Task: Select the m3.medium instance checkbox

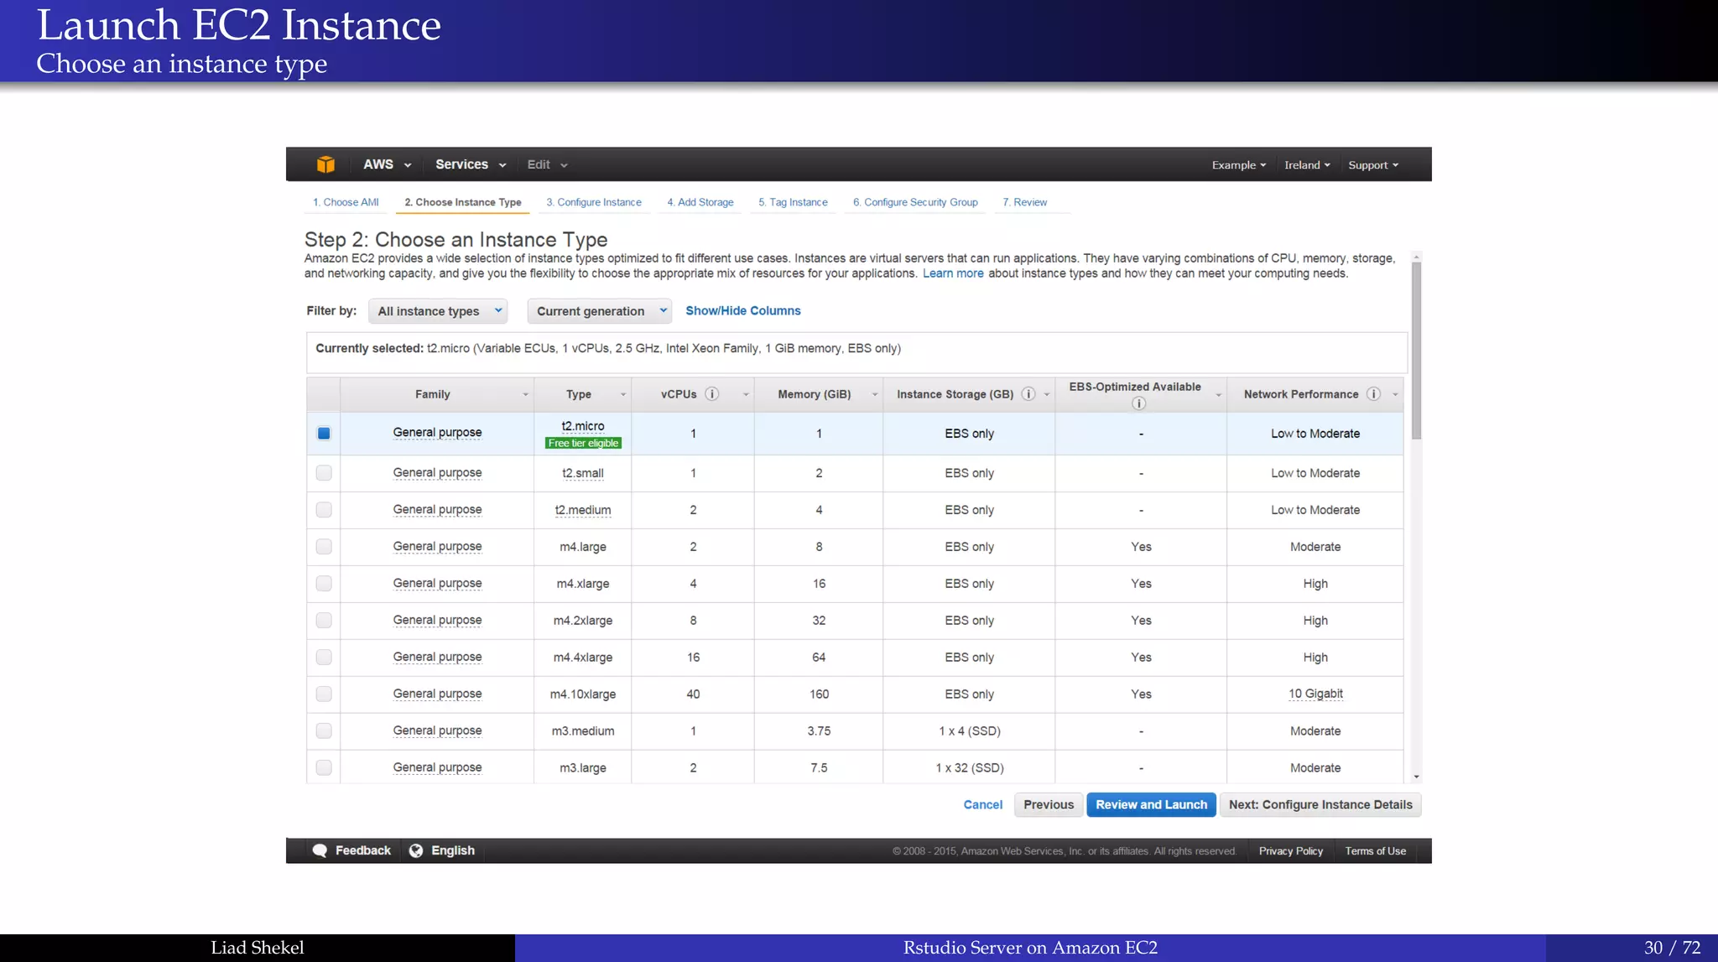Action: [324, 731]
